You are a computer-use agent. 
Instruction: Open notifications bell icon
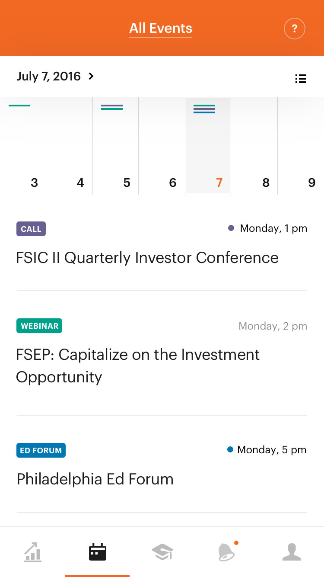227,552
